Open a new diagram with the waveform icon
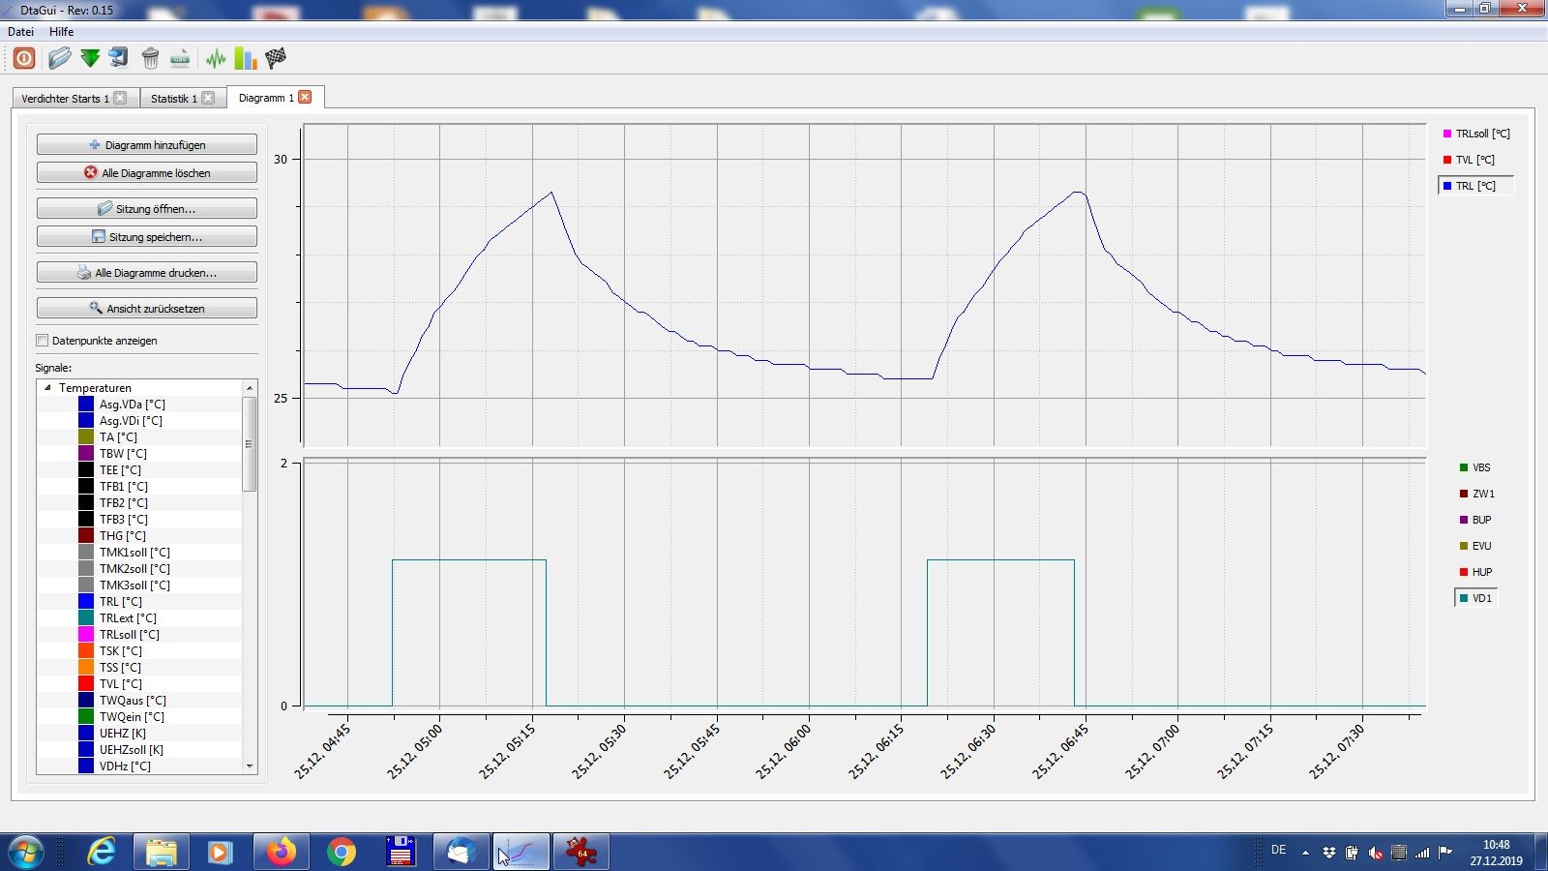Image resolution: width=1548 pixels, height=871 pixels. pyautogui.click(x=216, y=58)
